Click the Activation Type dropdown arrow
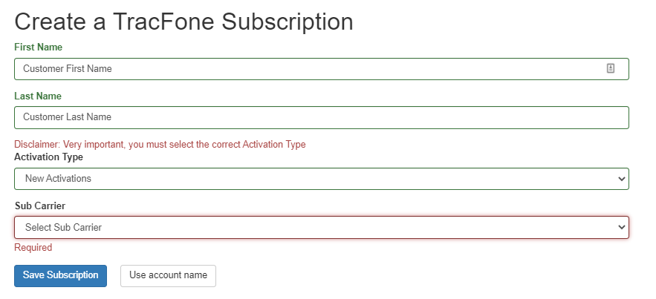Viewport: 656px width, 299px height. coord(622,179)
